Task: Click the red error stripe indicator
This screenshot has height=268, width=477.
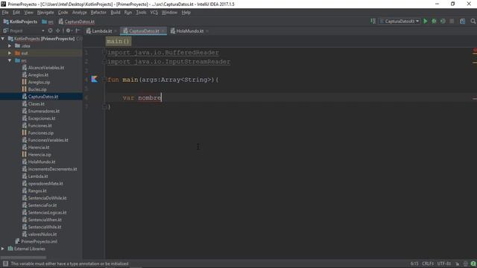Action: [475, 50]
